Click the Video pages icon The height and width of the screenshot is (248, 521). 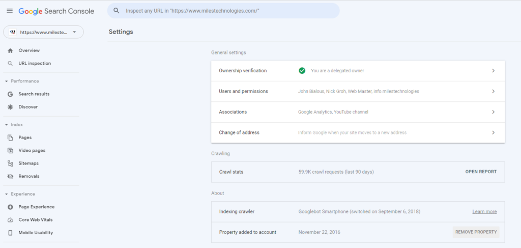click(10, 151)
